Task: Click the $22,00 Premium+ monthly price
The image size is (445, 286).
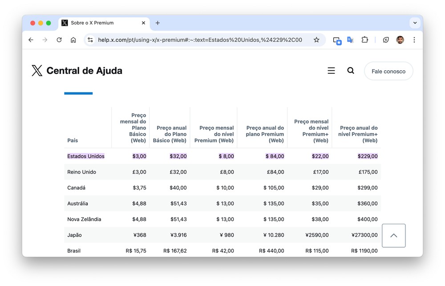Action: [x=320, y=156]
